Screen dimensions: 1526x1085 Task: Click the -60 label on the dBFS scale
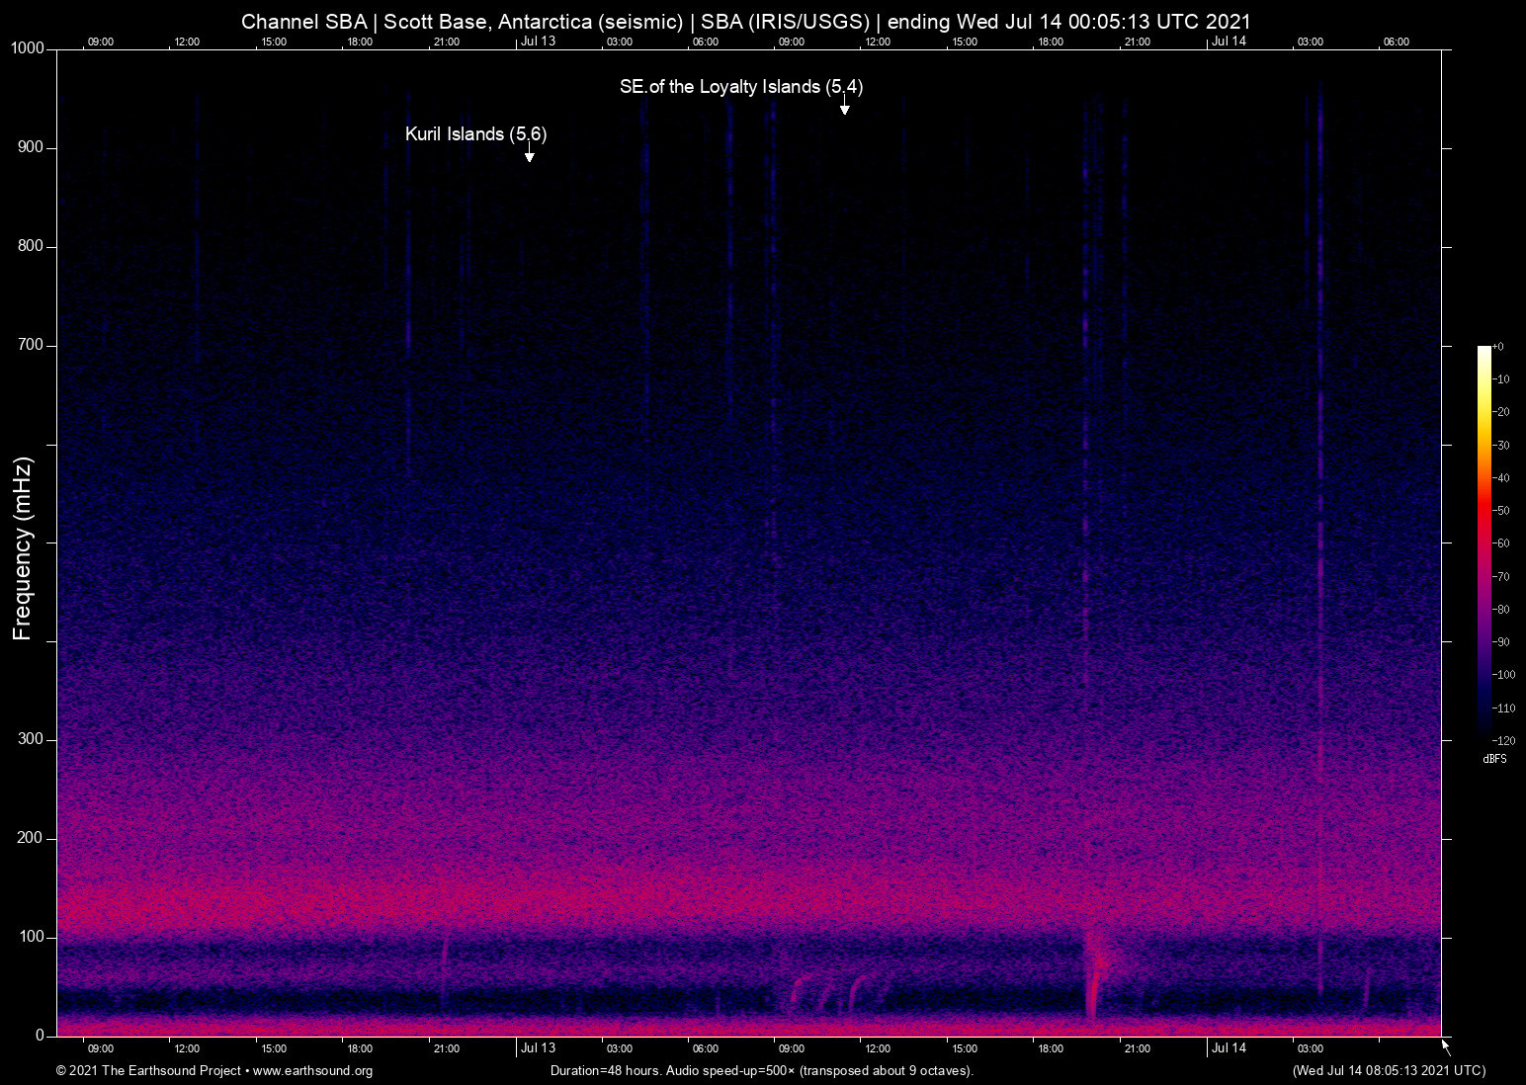point(1501,543)
